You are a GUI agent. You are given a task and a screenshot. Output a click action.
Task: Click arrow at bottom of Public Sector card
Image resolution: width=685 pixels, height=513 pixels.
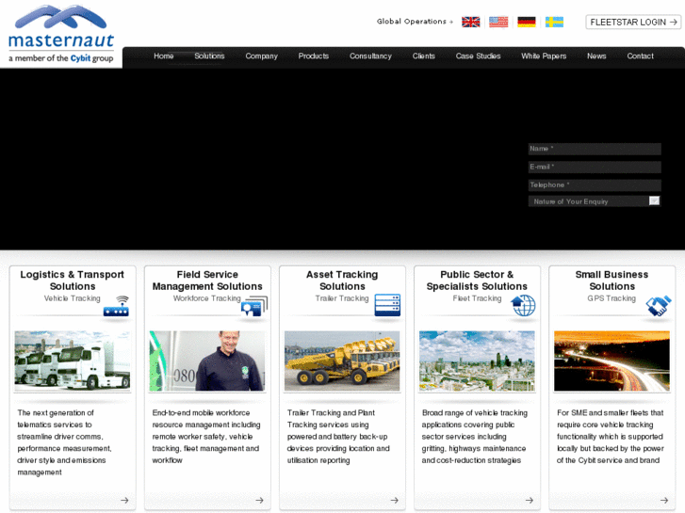(530, 501)
